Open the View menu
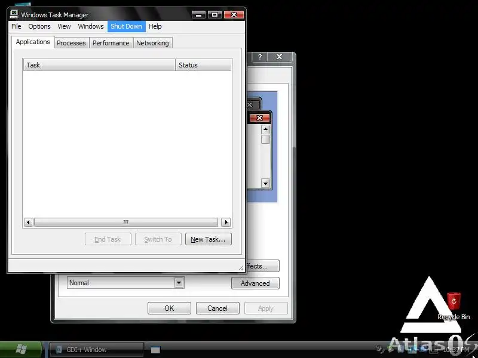478x358 pixels. pos(64,26)
